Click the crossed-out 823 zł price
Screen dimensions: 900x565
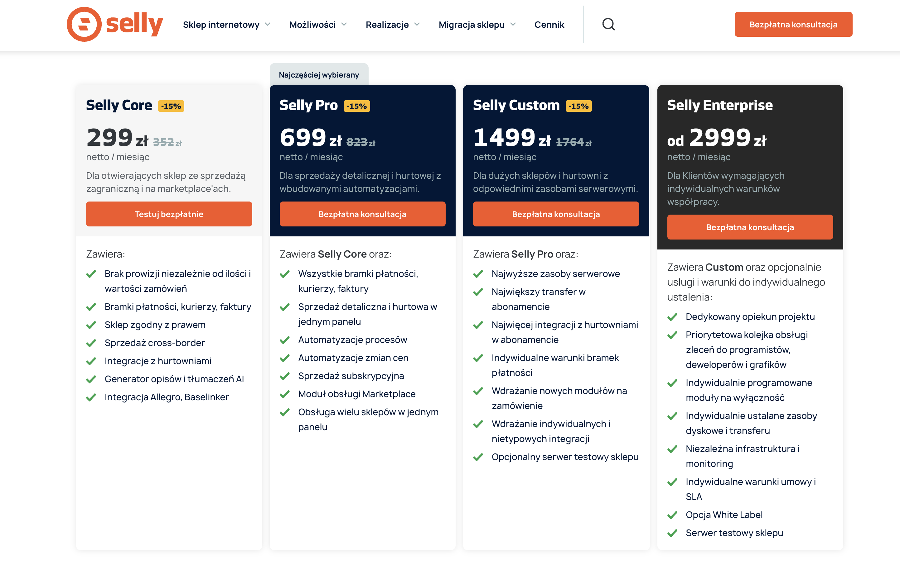[x=361, y=142]
